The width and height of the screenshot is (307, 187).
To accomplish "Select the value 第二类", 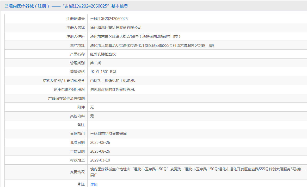I will [96, 63].
